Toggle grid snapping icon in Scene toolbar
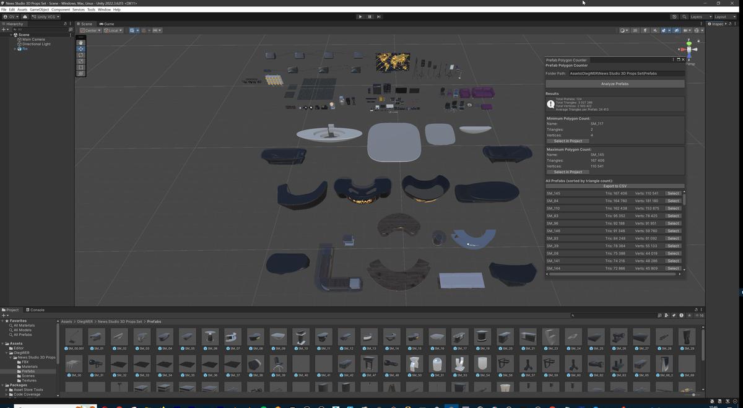Image resolution: width=743 pixels, height=408 pixels. [144, 30]
